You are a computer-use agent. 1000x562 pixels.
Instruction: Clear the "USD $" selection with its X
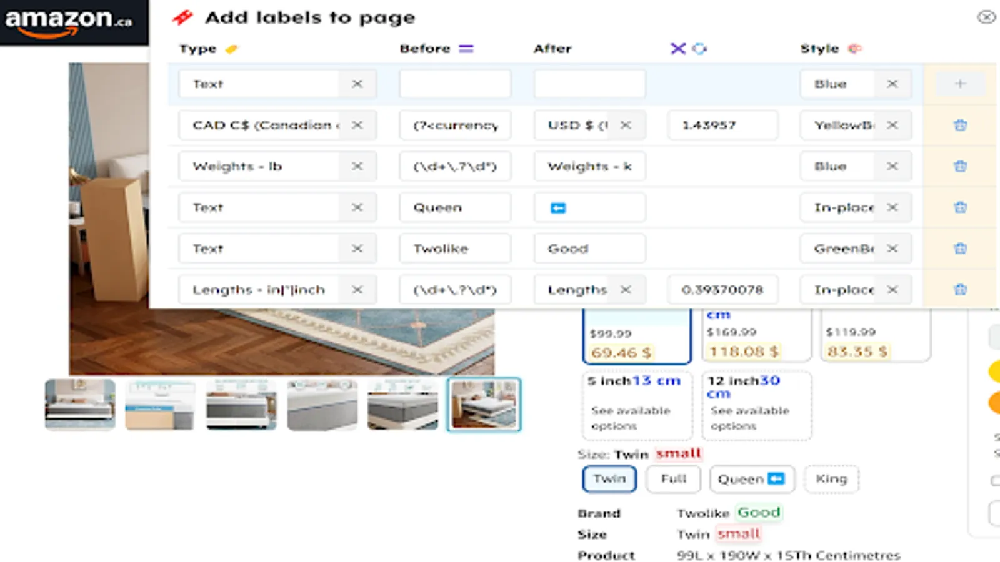coord(625,125)
